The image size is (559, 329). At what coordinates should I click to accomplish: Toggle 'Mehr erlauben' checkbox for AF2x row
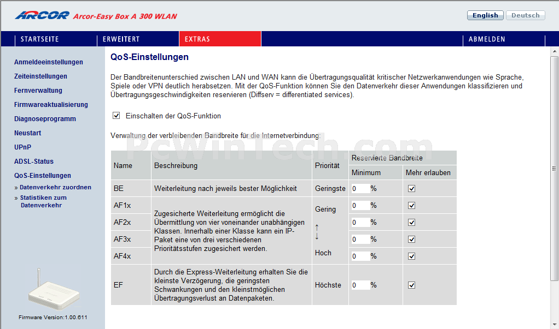(x=411, y=222)
